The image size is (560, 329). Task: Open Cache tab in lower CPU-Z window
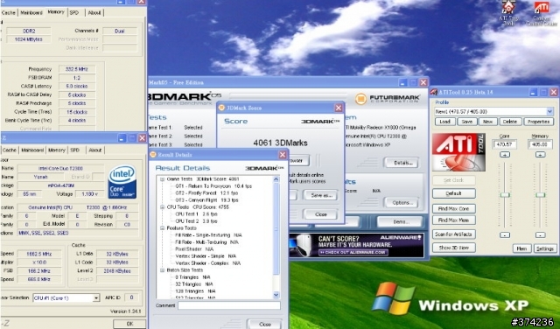click(10, 150)
